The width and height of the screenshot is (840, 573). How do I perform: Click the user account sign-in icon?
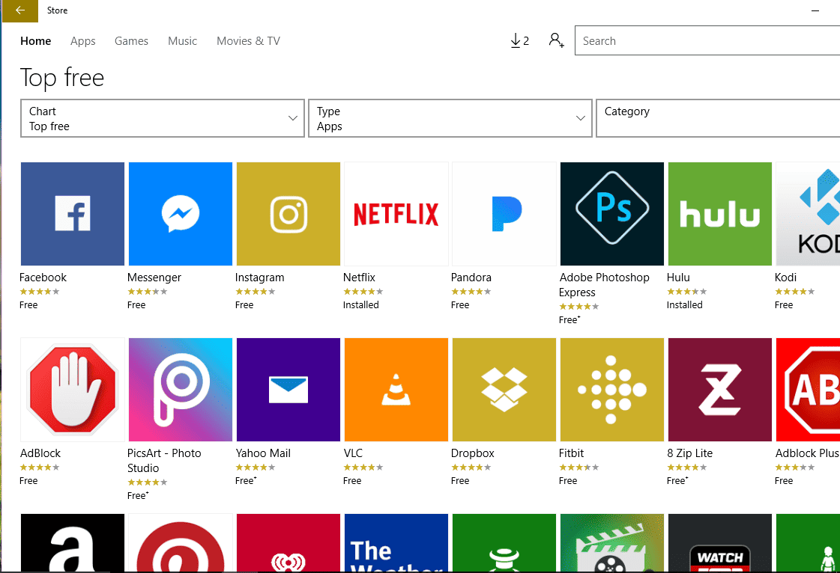pyautogui.click(x=556, y=40)
